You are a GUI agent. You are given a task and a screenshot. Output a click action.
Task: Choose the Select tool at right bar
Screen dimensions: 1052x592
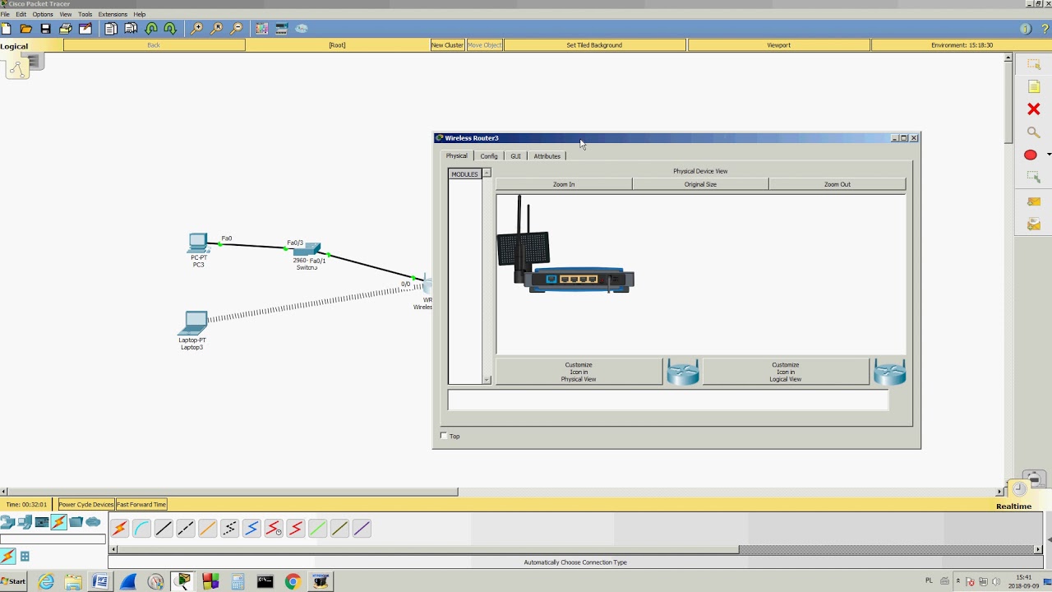click(x=1034, y=63)
